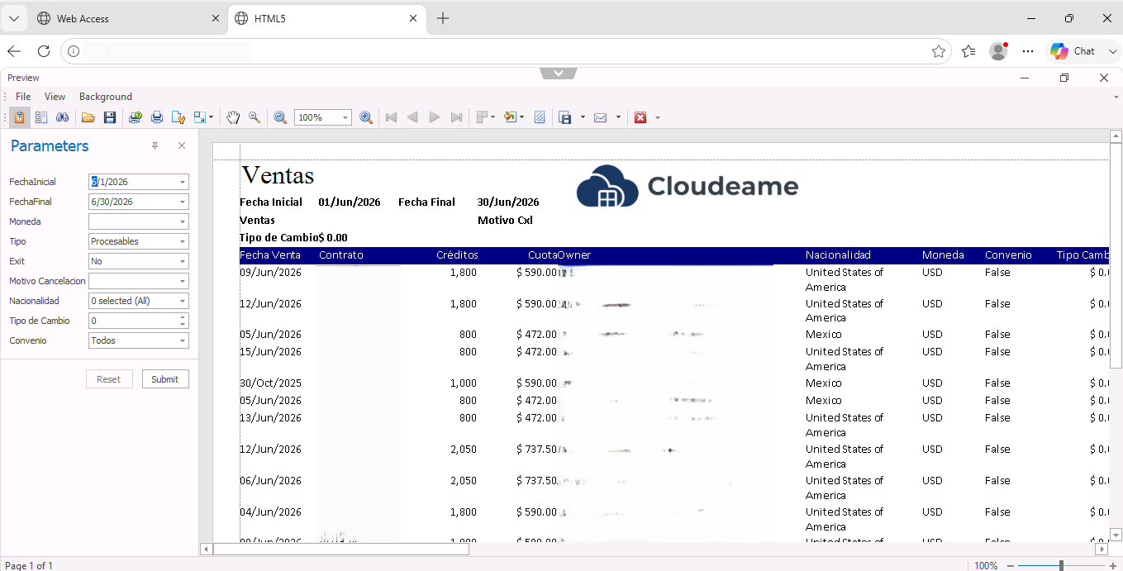Go to First Page toolbar button
The width and height of the screenshot is (1123, 571).
392,117
